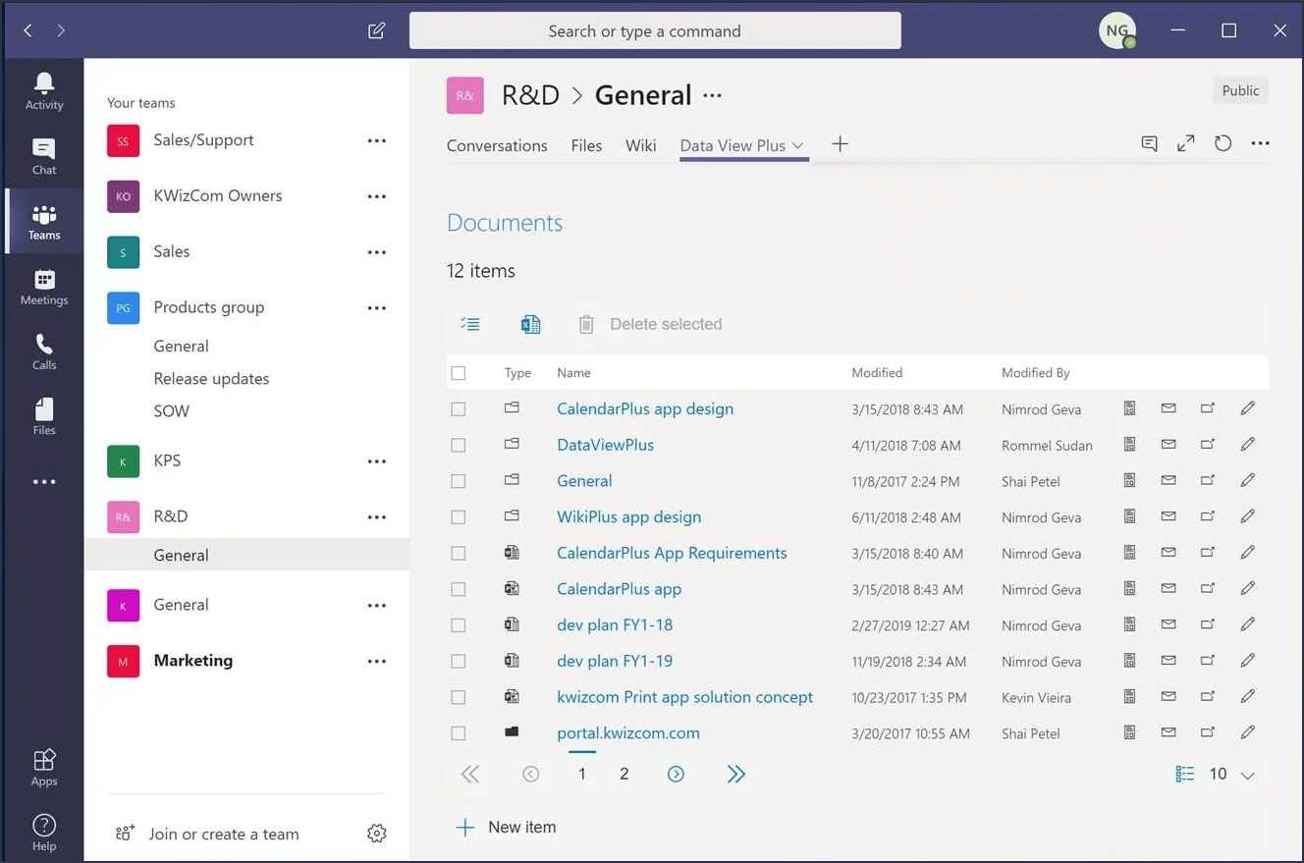
Task: Share kwizcom Print app solution concept
Action: coord(1208,697)
